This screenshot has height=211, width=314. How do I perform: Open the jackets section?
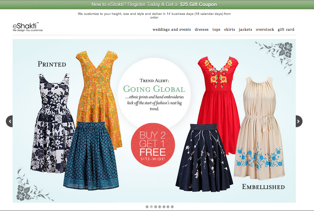(x=245, y=29)
